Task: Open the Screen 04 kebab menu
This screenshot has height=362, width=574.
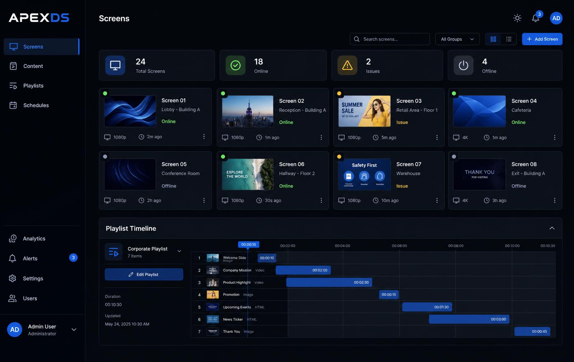Action: click(555, 138)
